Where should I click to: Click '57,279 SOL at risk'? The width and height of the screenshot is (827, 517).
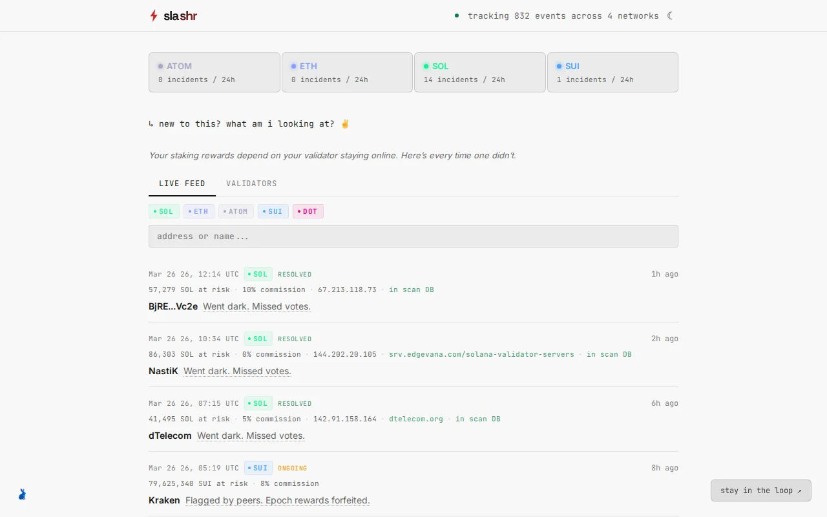tap(189, 290)
